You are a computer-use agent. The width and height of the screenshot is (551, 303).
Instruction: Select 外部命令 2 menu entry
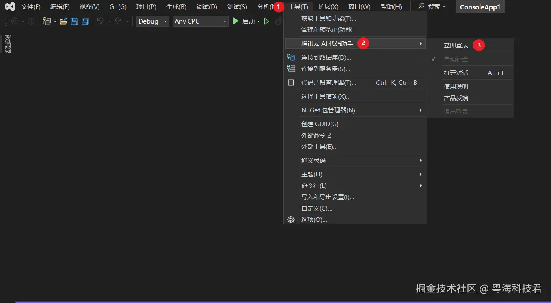tap(355, 135)
